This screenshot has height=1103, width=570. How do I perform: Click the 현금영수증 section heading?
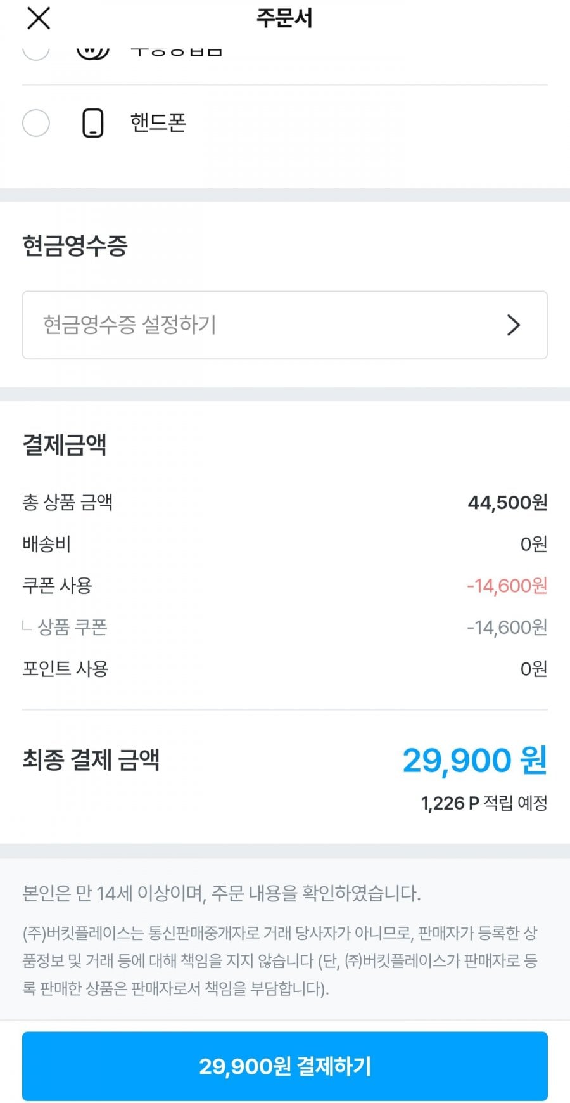75,245
